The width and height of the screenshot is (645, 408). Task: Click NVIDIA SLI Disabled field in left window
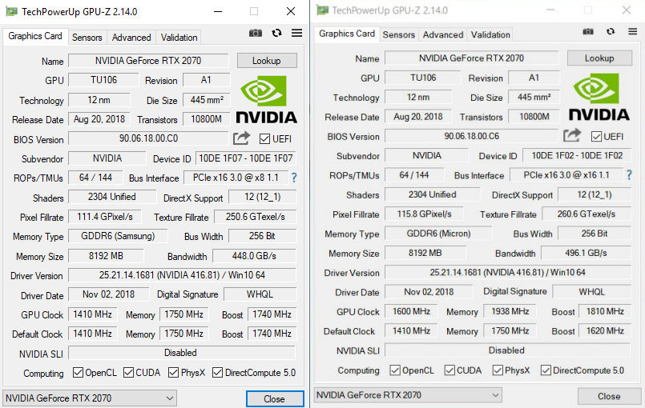click(182, 353)
